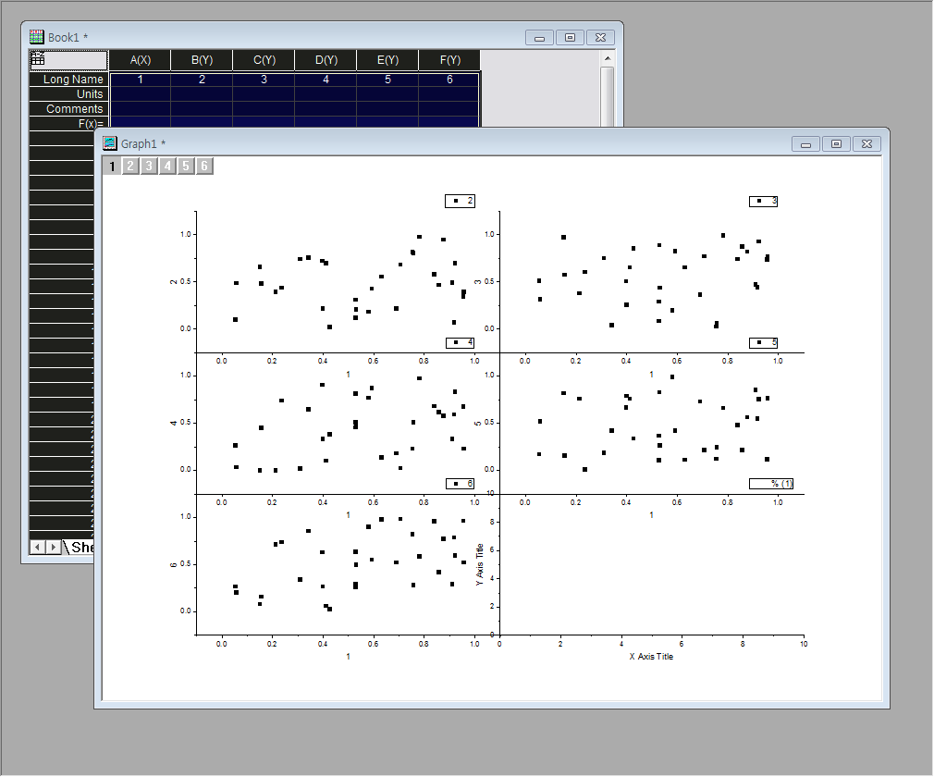This screenshot has height=777, width=934.
Task: Click the Book1 vertical scrollbar thumb
Action: [x=607, y=96]
